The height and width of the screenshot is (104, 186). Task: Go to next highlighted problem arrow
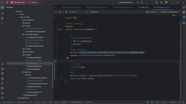180,15
